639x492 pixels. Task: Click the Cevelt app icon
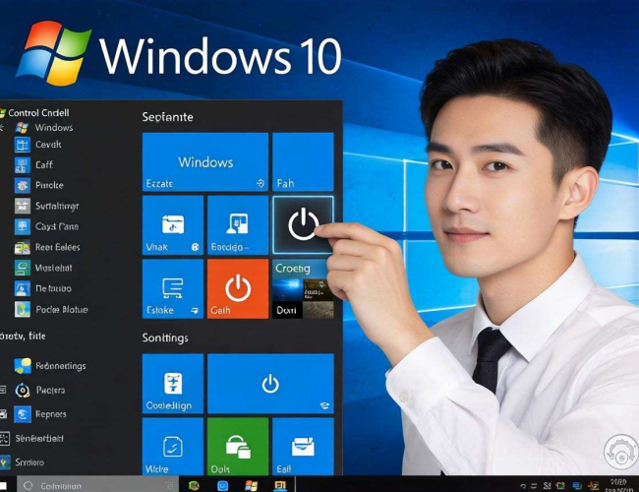(x=22, y=145)
